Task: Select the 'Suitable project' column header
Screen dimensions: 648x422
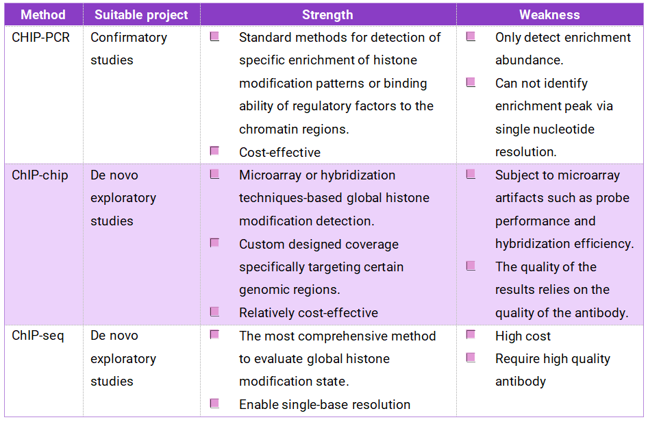Action: pyautogui.click(x=141, y=14)
